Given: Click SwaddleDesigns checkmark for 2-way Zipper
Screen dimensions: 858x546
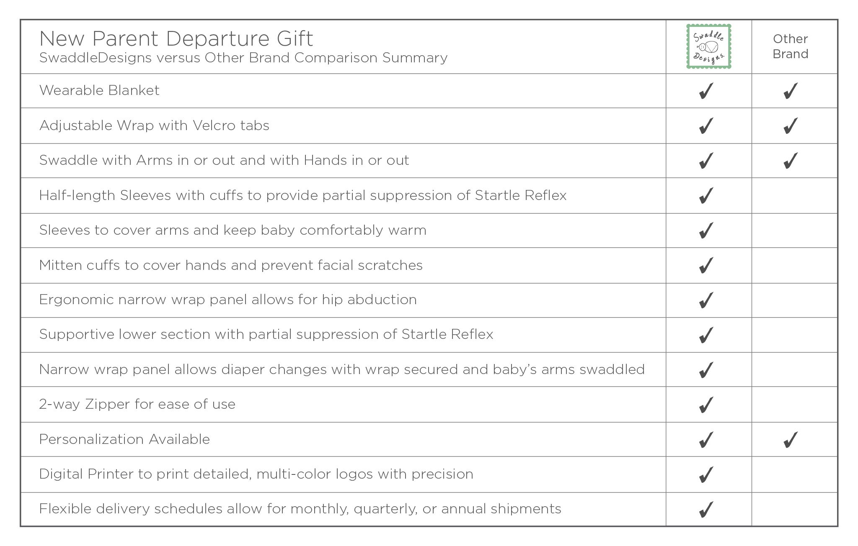Looking at the screenshot, I should [x=706, y=405].
